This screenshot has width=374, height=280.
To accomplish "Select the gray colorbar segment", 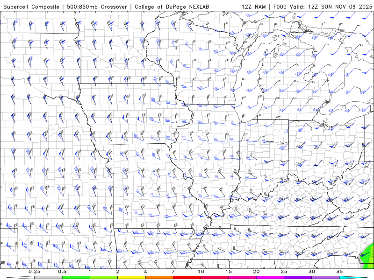I will [49, 278].
